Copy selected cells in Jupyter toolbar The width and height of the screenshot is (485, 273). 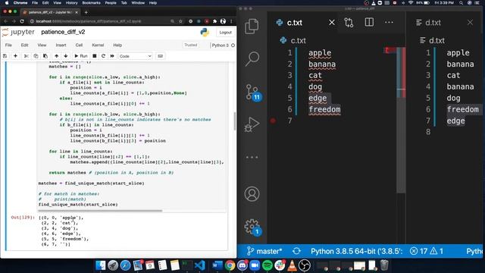click(x=36, y=56)
